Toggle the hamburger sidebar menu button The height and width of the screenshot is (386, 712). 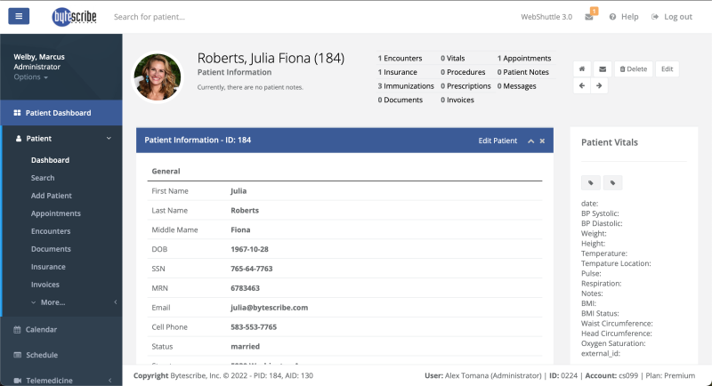(x=19, y=16)
